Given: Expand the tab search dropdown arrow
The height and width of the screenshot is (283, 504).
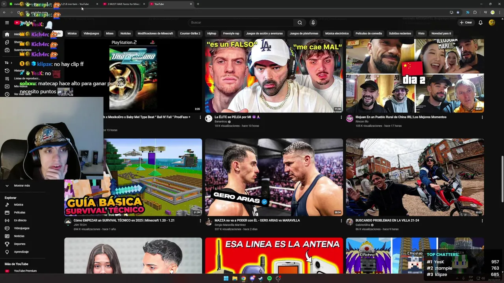Looking at the screenshot, I should coord(5,4).
